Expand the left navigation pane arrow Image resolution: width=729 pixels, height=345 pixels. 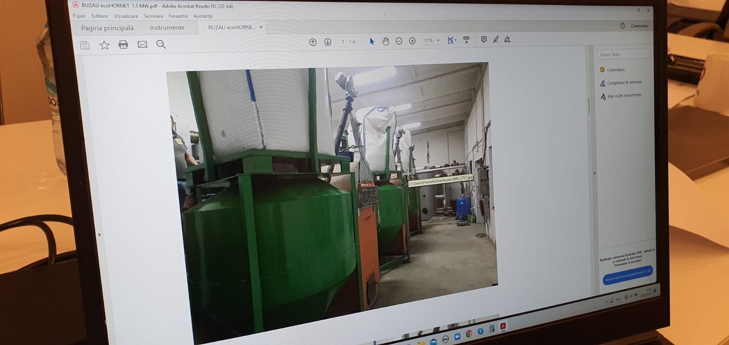99,235
